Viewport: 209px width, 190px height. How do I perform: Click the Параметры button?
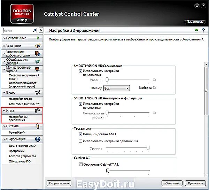[x=195, y=22]
